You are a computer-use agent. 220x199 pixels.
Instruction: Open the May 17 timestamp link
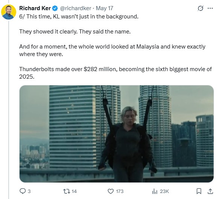pos(105,8)
